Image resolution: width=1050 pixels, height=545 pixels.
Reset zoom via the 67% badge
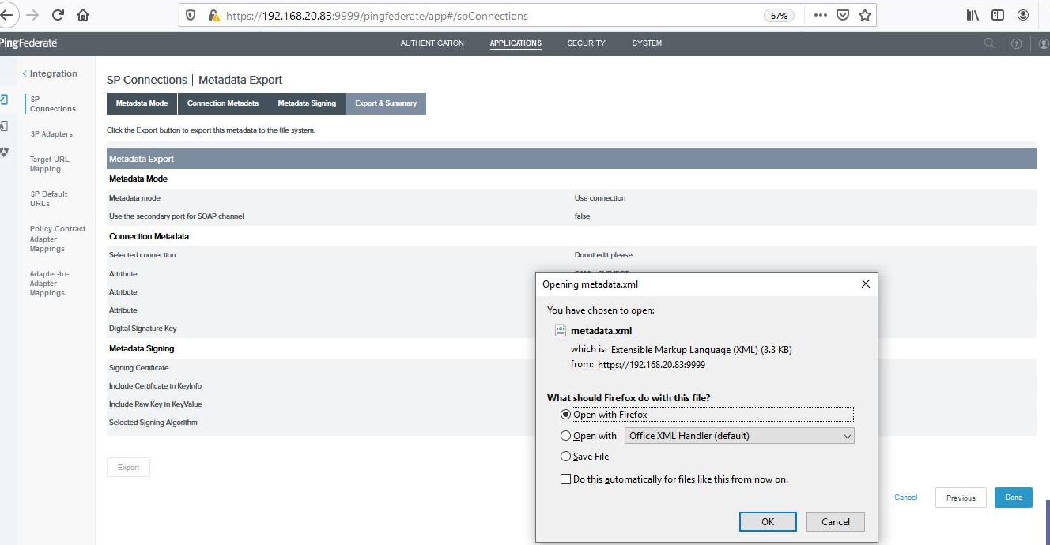pyautogui.click(x=779, y=16)
